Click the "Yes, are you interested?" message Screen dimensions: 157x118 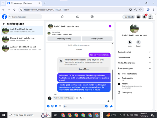pos(100,55)
